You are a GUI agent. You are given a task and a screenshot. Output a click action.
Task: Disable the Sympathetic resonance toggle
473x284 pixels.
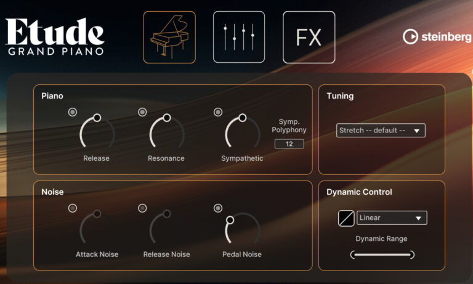pos(218,112)
